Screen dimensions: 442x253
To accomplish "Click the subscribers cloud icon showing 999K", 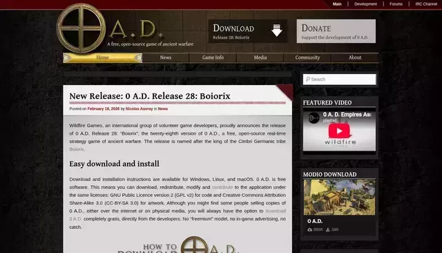I will coord(310,229).
